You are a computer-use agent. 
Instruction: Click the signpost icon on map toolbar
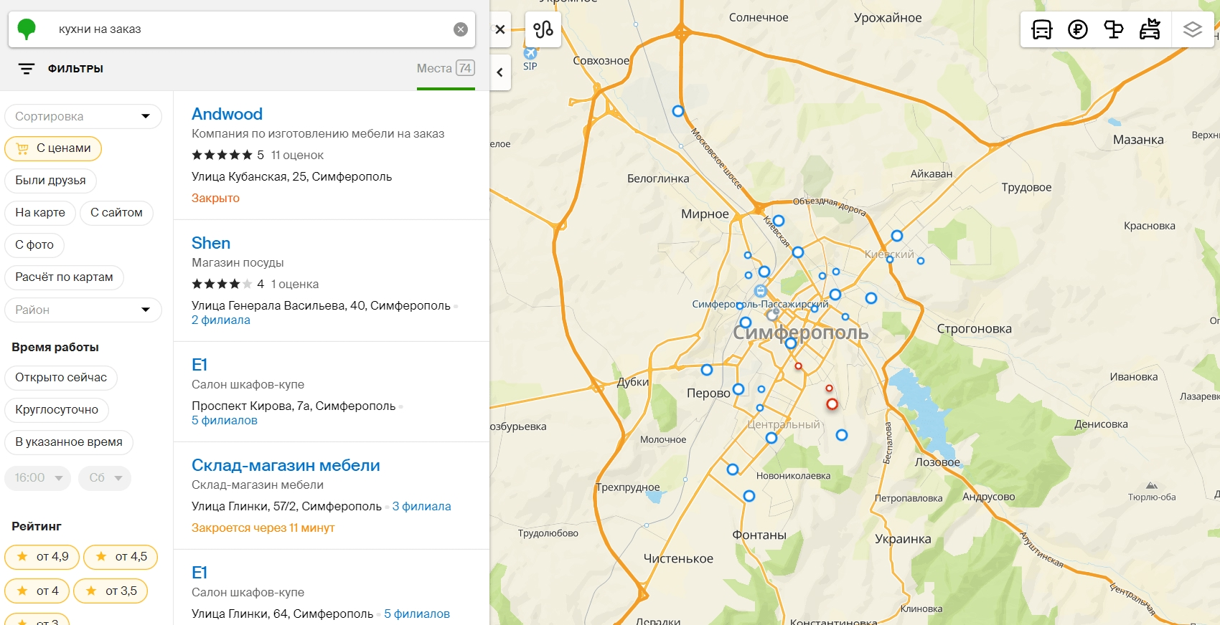(1113, 29)
